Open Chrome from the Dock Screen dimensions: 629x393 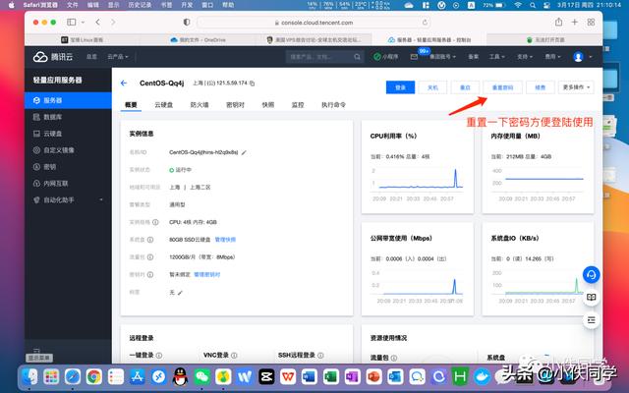coord(94,377)
